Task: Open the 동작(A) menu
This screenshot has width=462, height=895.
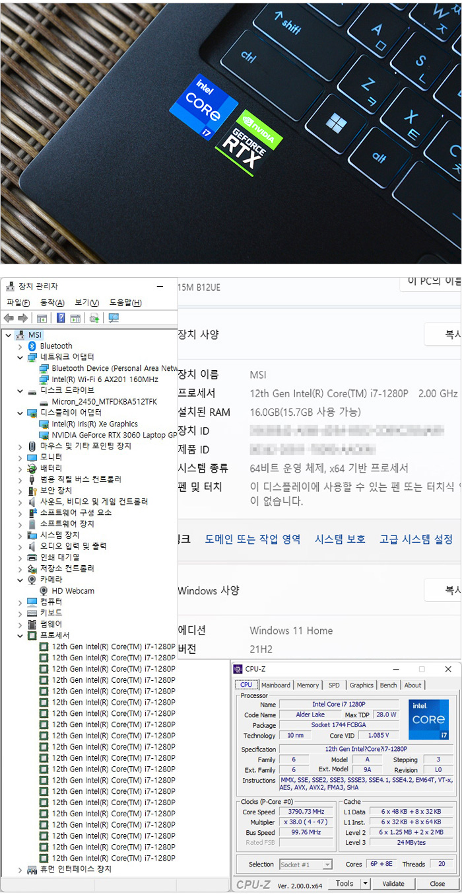Action: tap(52, 303)
